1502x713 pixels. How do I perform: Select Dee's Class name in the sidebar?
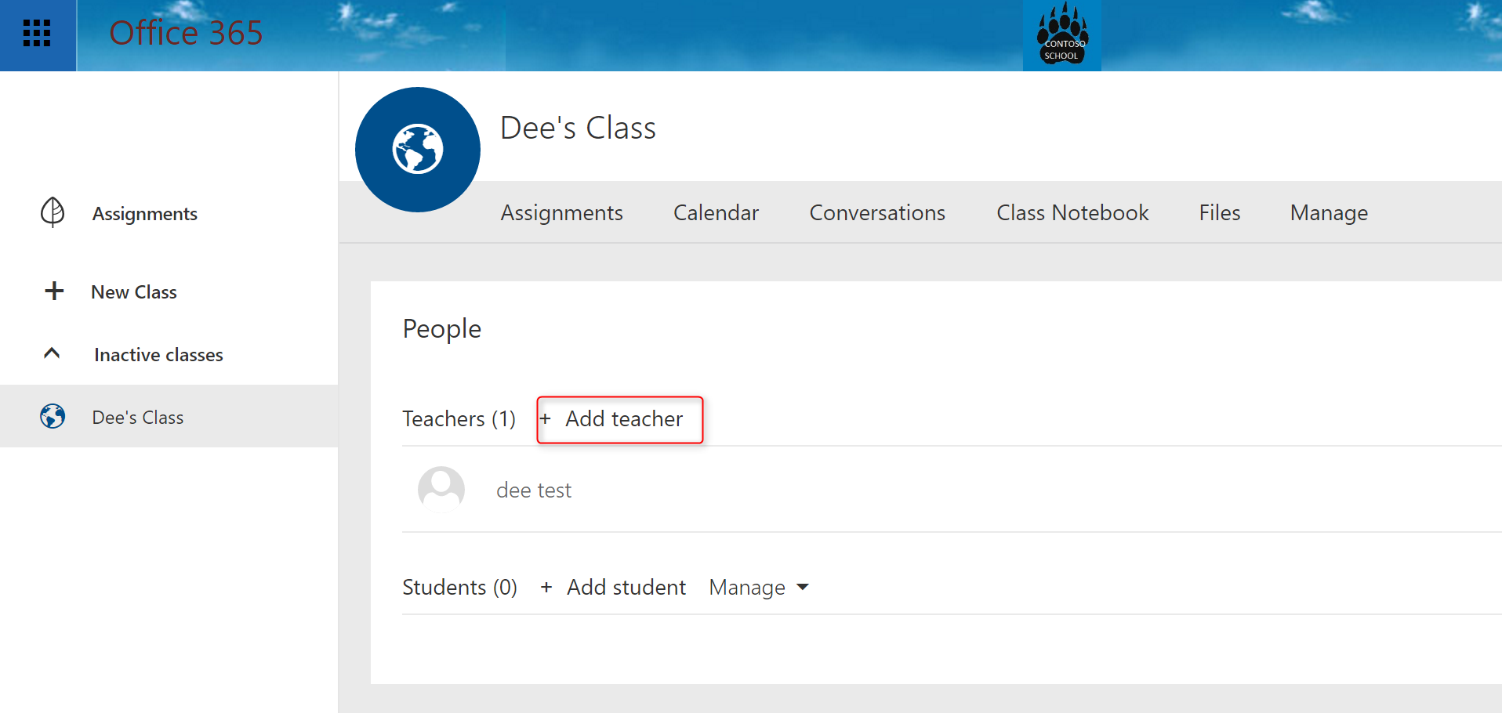click(138, 418)
